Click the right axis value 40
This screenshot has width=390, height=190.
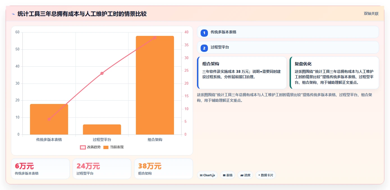pos(187,32)
